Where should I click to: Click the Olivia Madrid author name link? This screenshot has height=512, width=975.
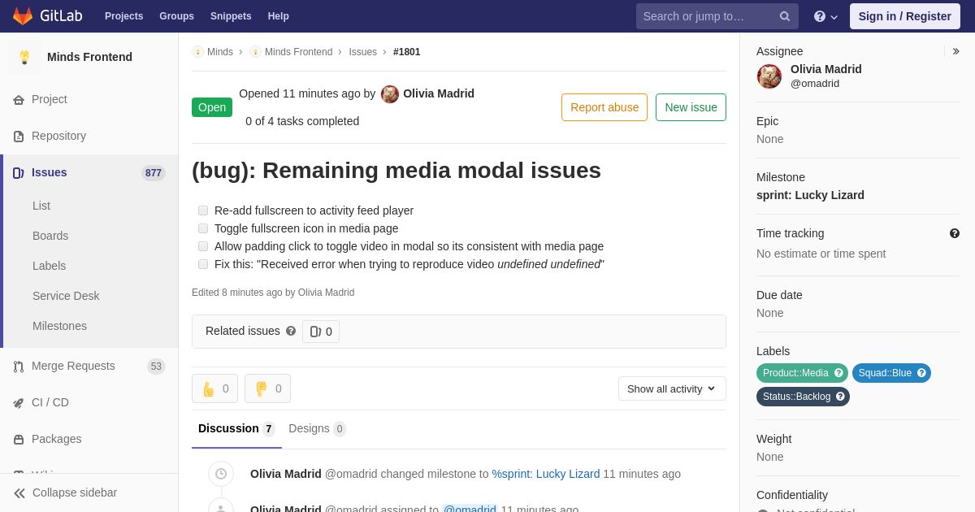(439, 93)
